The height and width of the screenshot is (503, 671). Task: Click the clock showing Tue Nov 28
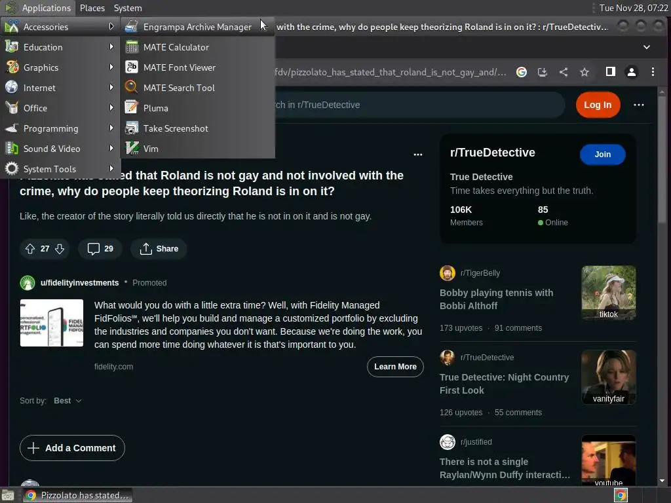coord(634,8)
